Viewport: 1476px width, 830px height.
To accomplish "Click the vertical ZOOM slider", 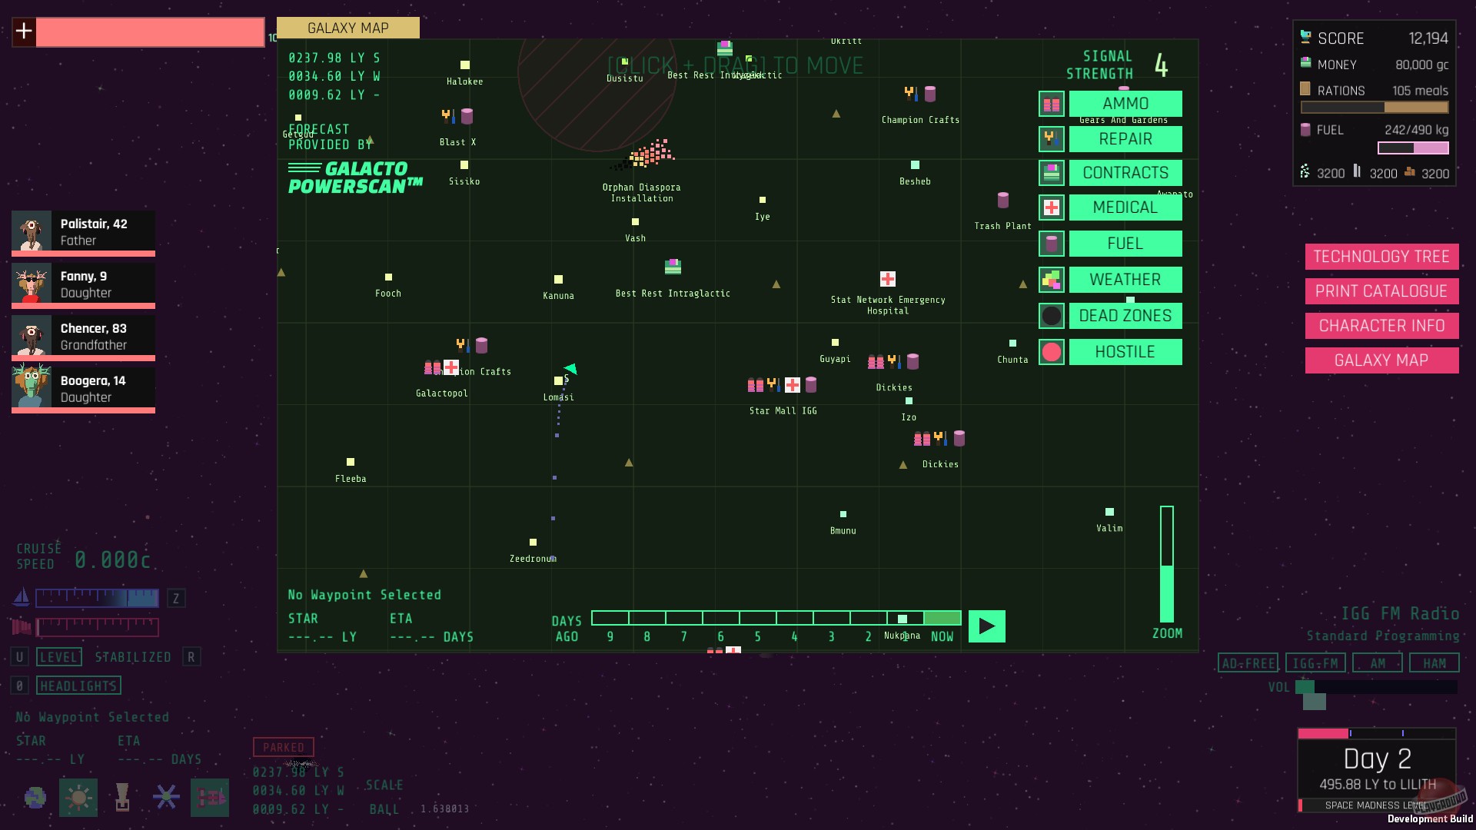I will [x=1166, y=565].
